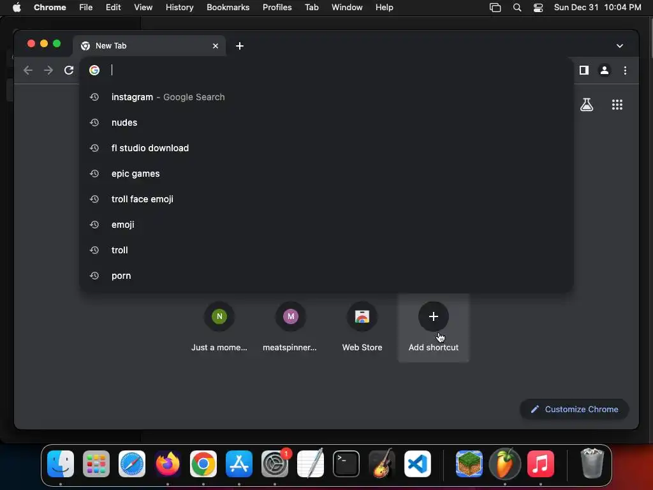This screenshot has width=653, height=490.
Task: Open Launchpad from the Dock
Action: coord(96,463)
